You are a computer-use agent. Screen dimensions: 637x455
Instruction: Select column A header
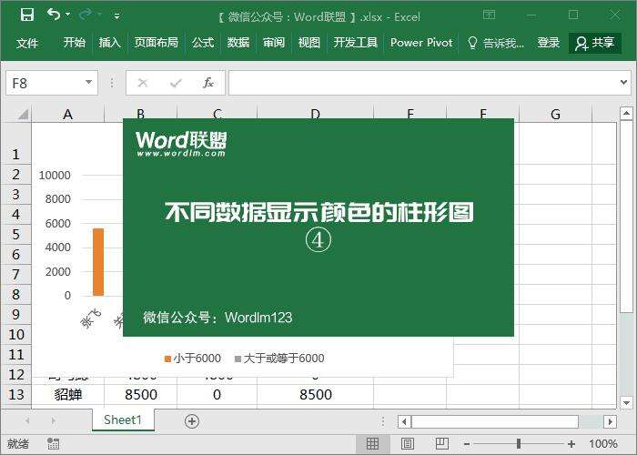[68, 114]
